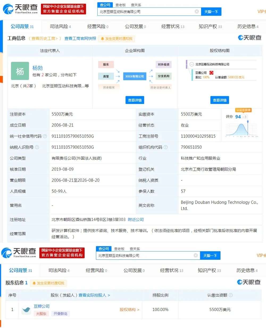The height and width of the screenshot is (328, 266).
Task: Click 发生变更时通知我 beside 股东信息
Action: [x=48, y=283]
